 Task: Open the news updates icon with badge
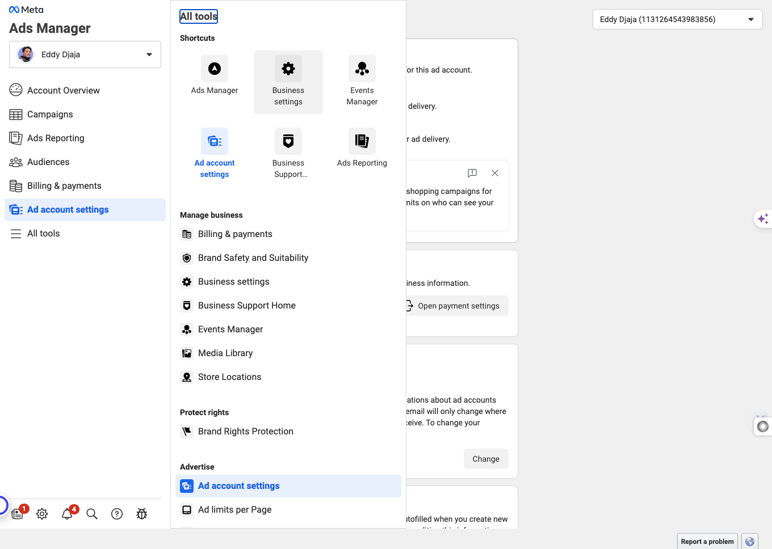pyautogui.click(x=18, y=514)
